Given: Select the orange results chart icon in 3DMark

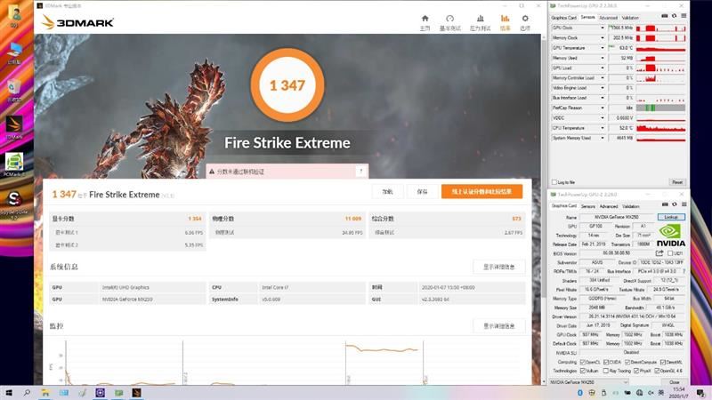Looking at the screenshot, I should (x=505, y=19).
